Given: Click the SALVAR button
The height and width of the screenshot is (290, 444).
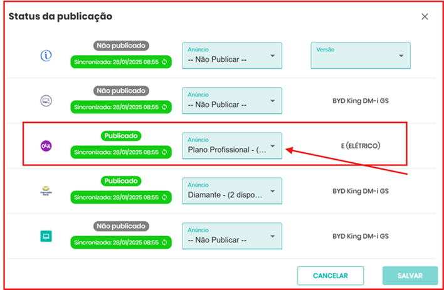Looking at the screenshot, I should point(410,276).
